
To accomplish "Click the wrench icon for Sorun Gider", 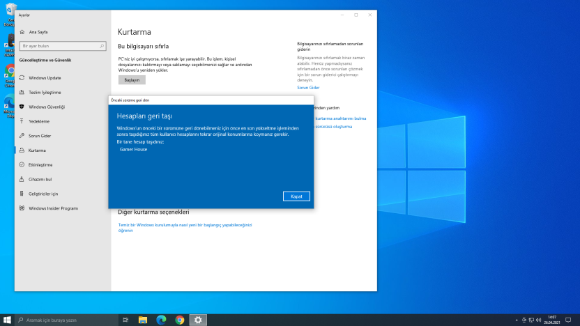I will (x=22, y=136).
